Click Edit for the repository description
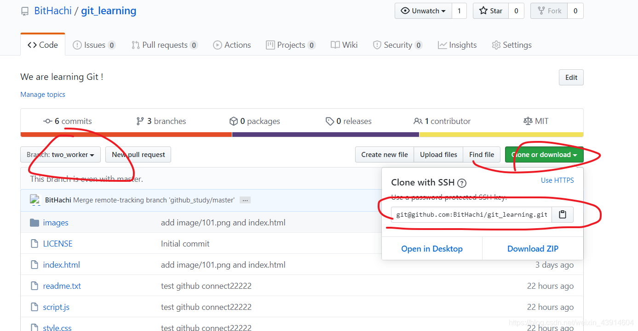The width and height of the screenshot is (638, 331). tap(571, 78)
